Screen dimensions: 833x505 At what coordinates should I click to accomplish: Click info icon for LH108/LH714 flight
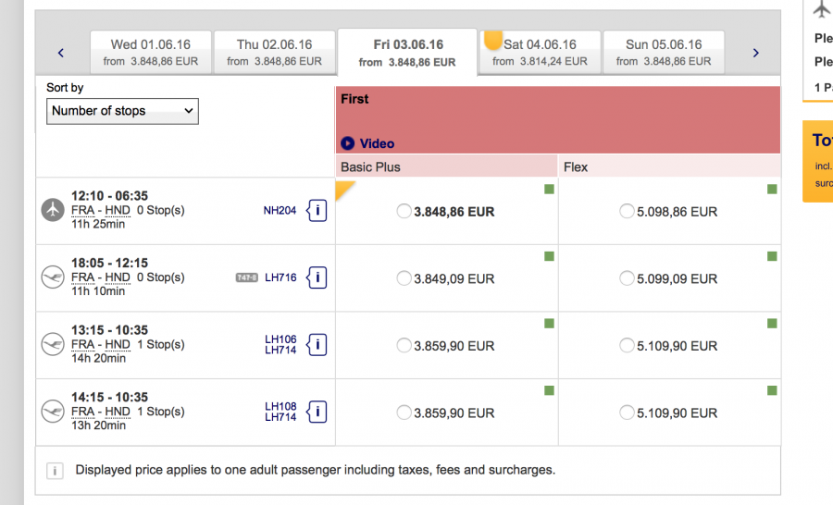tap(317, 412)
